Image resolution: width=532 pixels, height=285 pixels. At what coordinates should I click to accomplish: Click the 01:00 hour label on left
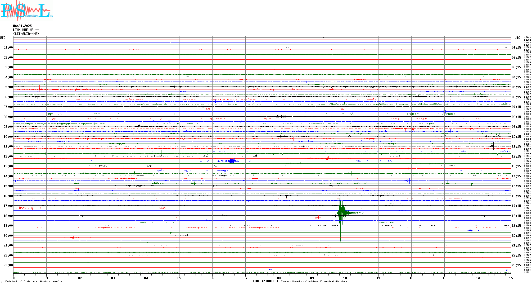coord(8,47)
